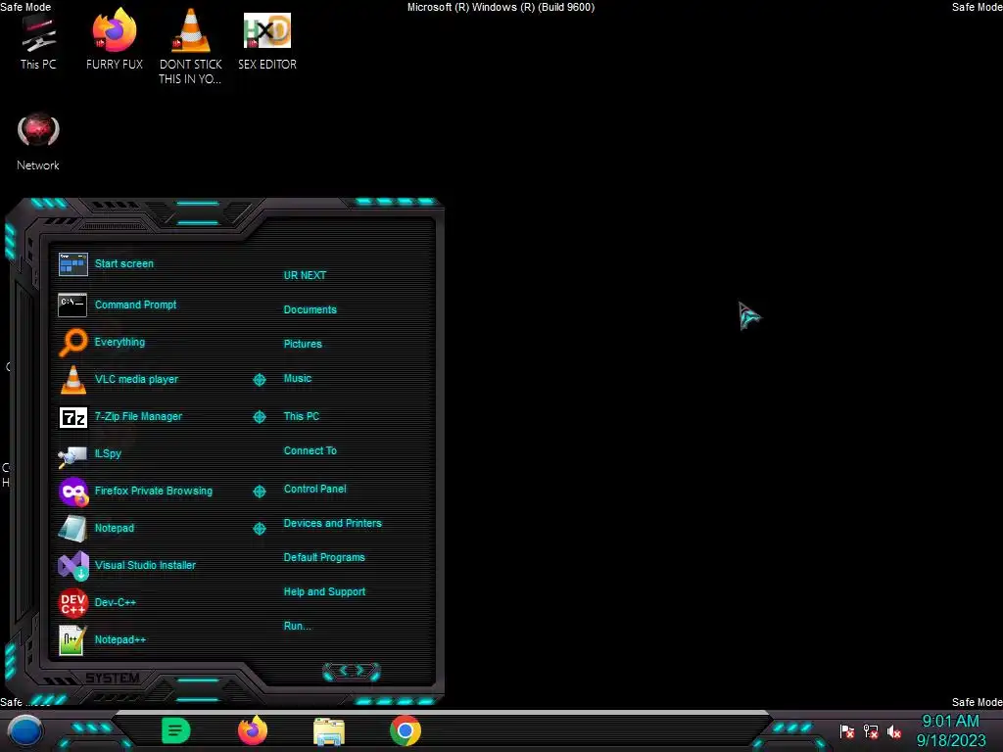
Task: Launch the ILSpy icon
Action: coord(72,455)
